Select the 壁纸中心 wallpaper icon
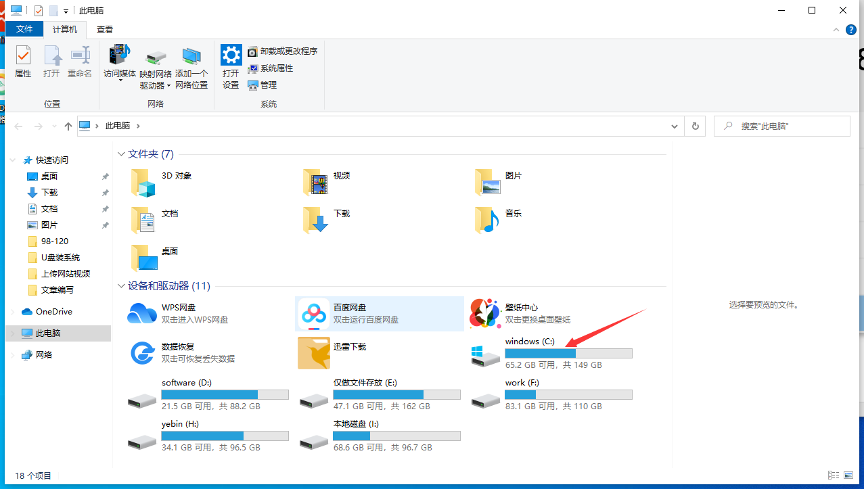 pyautogui.click(x=485, y=314)
